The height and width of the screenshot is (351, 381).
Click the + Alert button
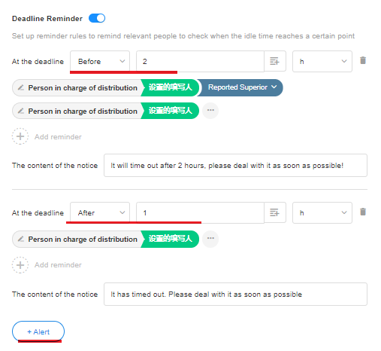tap(38, 331)
